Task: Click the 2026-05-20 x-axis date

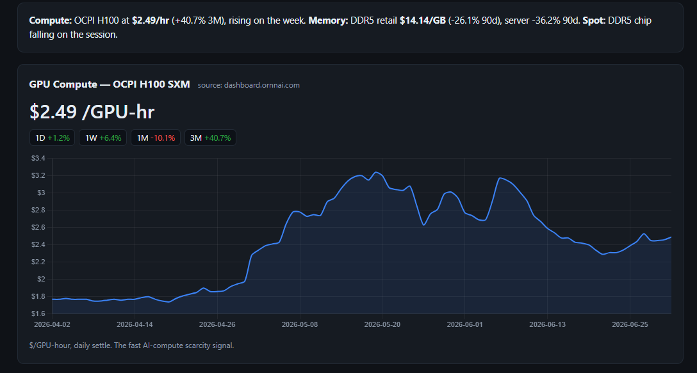Action: tap(382, 324)
